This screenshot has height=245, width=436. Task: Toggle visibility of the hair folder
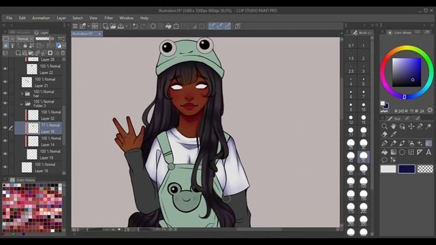[5, 94]
